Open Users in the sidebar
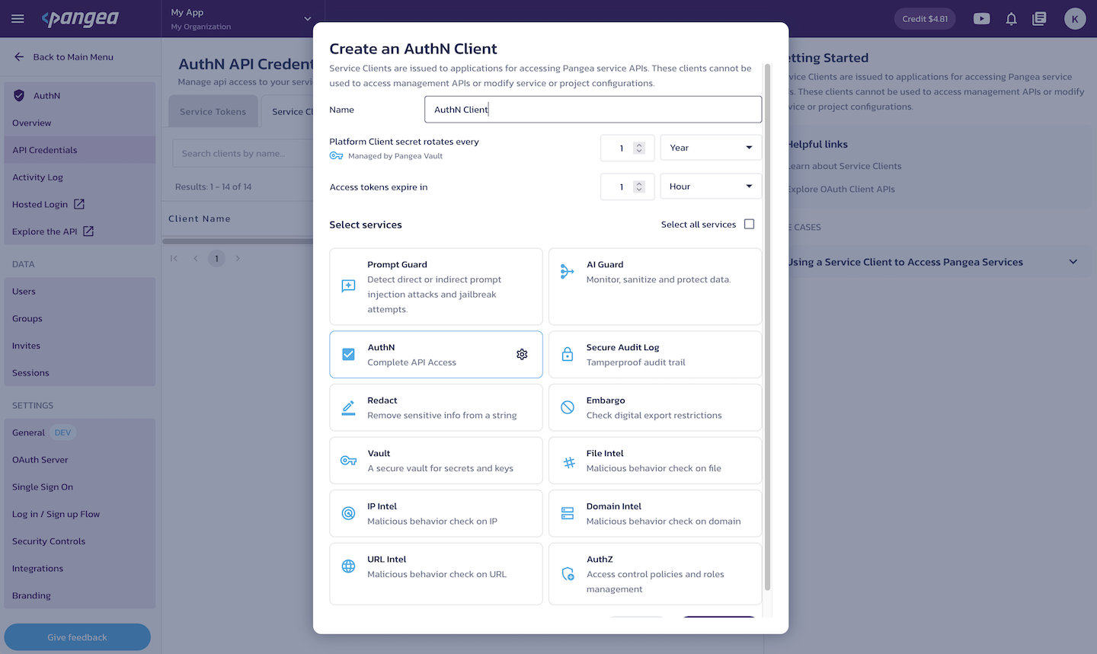 [x=79, y=292]
